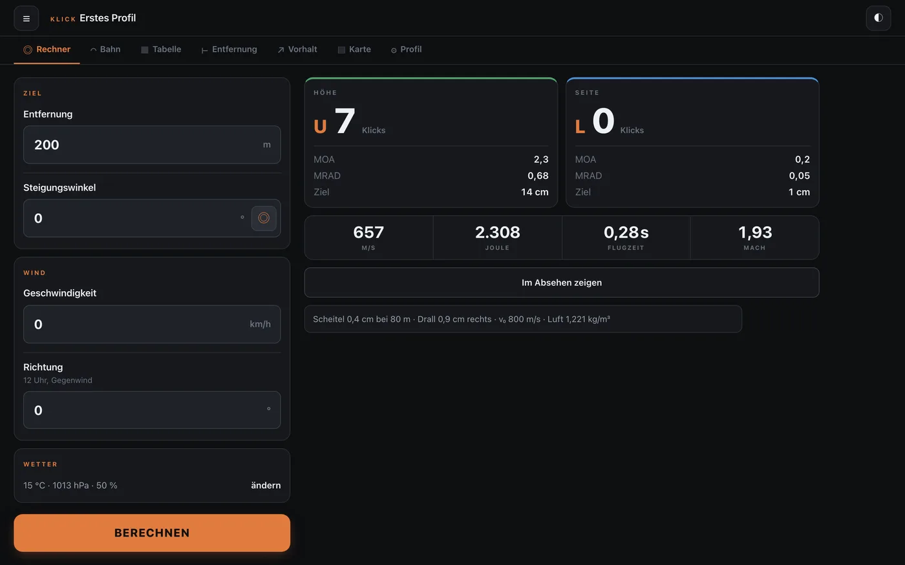Click ändern link in Wetter panel
The image size is (905, 565).
(266, 486)
